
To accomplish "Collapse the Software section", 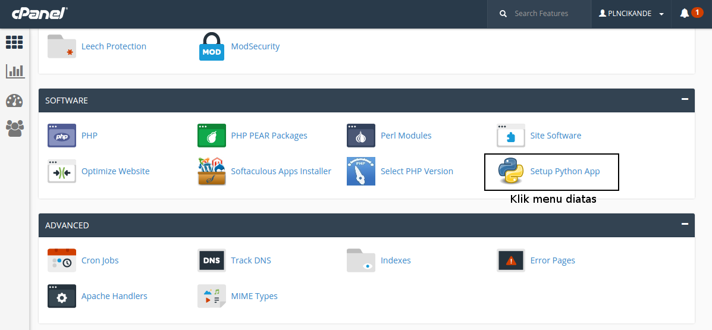I will pyautogui.click(x=685, y=99).
